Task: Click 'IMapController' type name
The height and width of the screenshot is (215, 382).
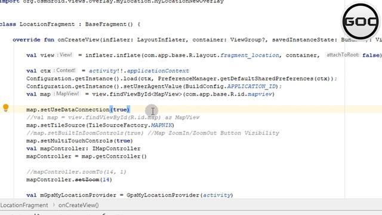Action: (116, 149)
